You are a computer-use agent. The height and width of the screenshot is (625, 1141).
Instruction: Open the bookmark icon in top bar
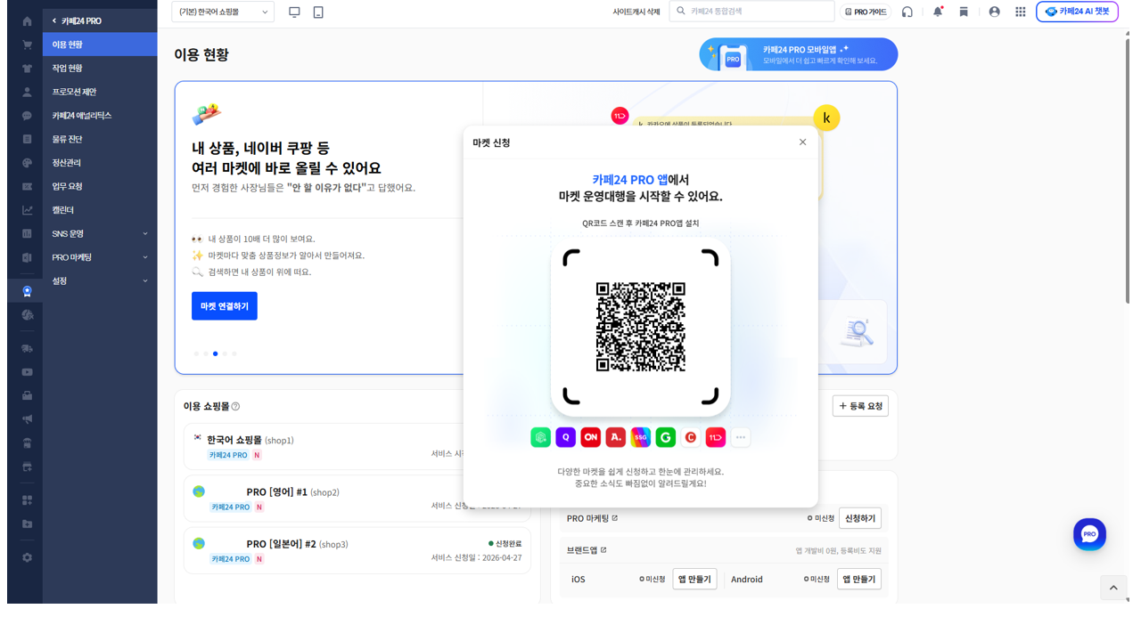click(964, 12)
